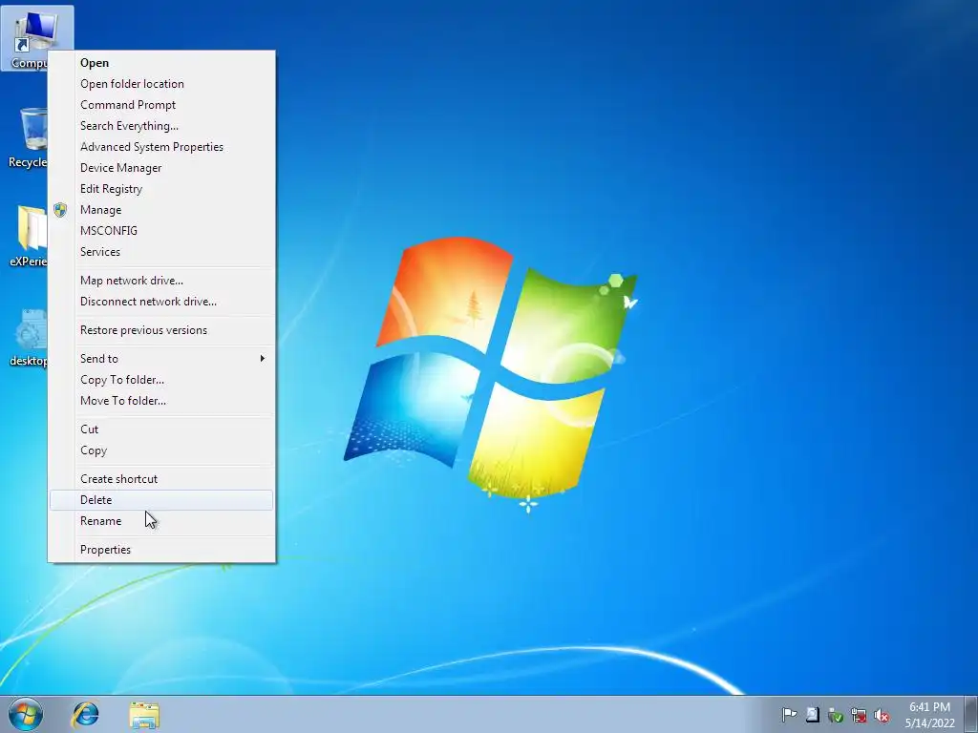Select Open folder location
The width and height of the screenshot is (978, 733).
tap(161, 84)
